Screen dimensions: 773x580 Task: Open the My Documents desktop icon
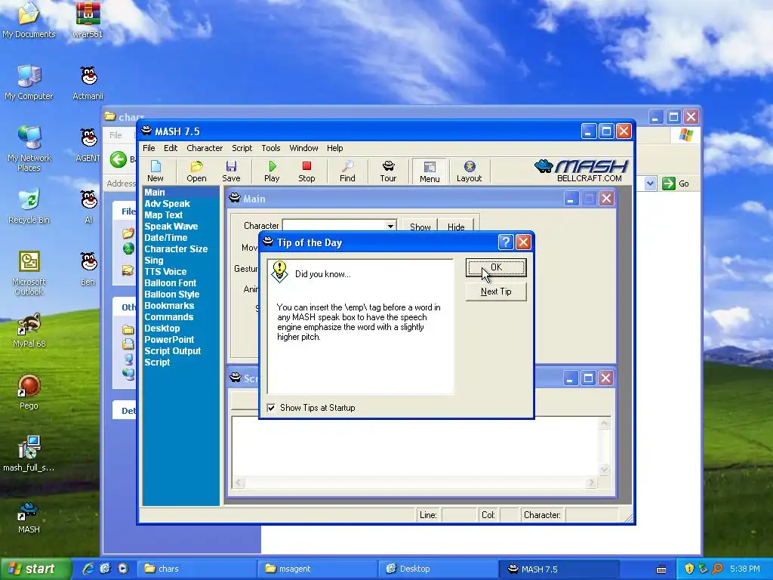[x=29, y=20]
